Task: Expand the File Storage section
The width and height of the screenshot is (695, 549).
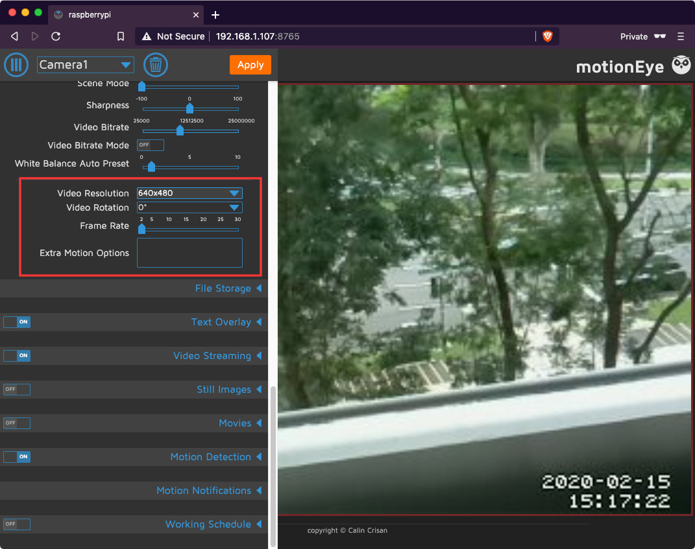Action: tap(228, 288)
